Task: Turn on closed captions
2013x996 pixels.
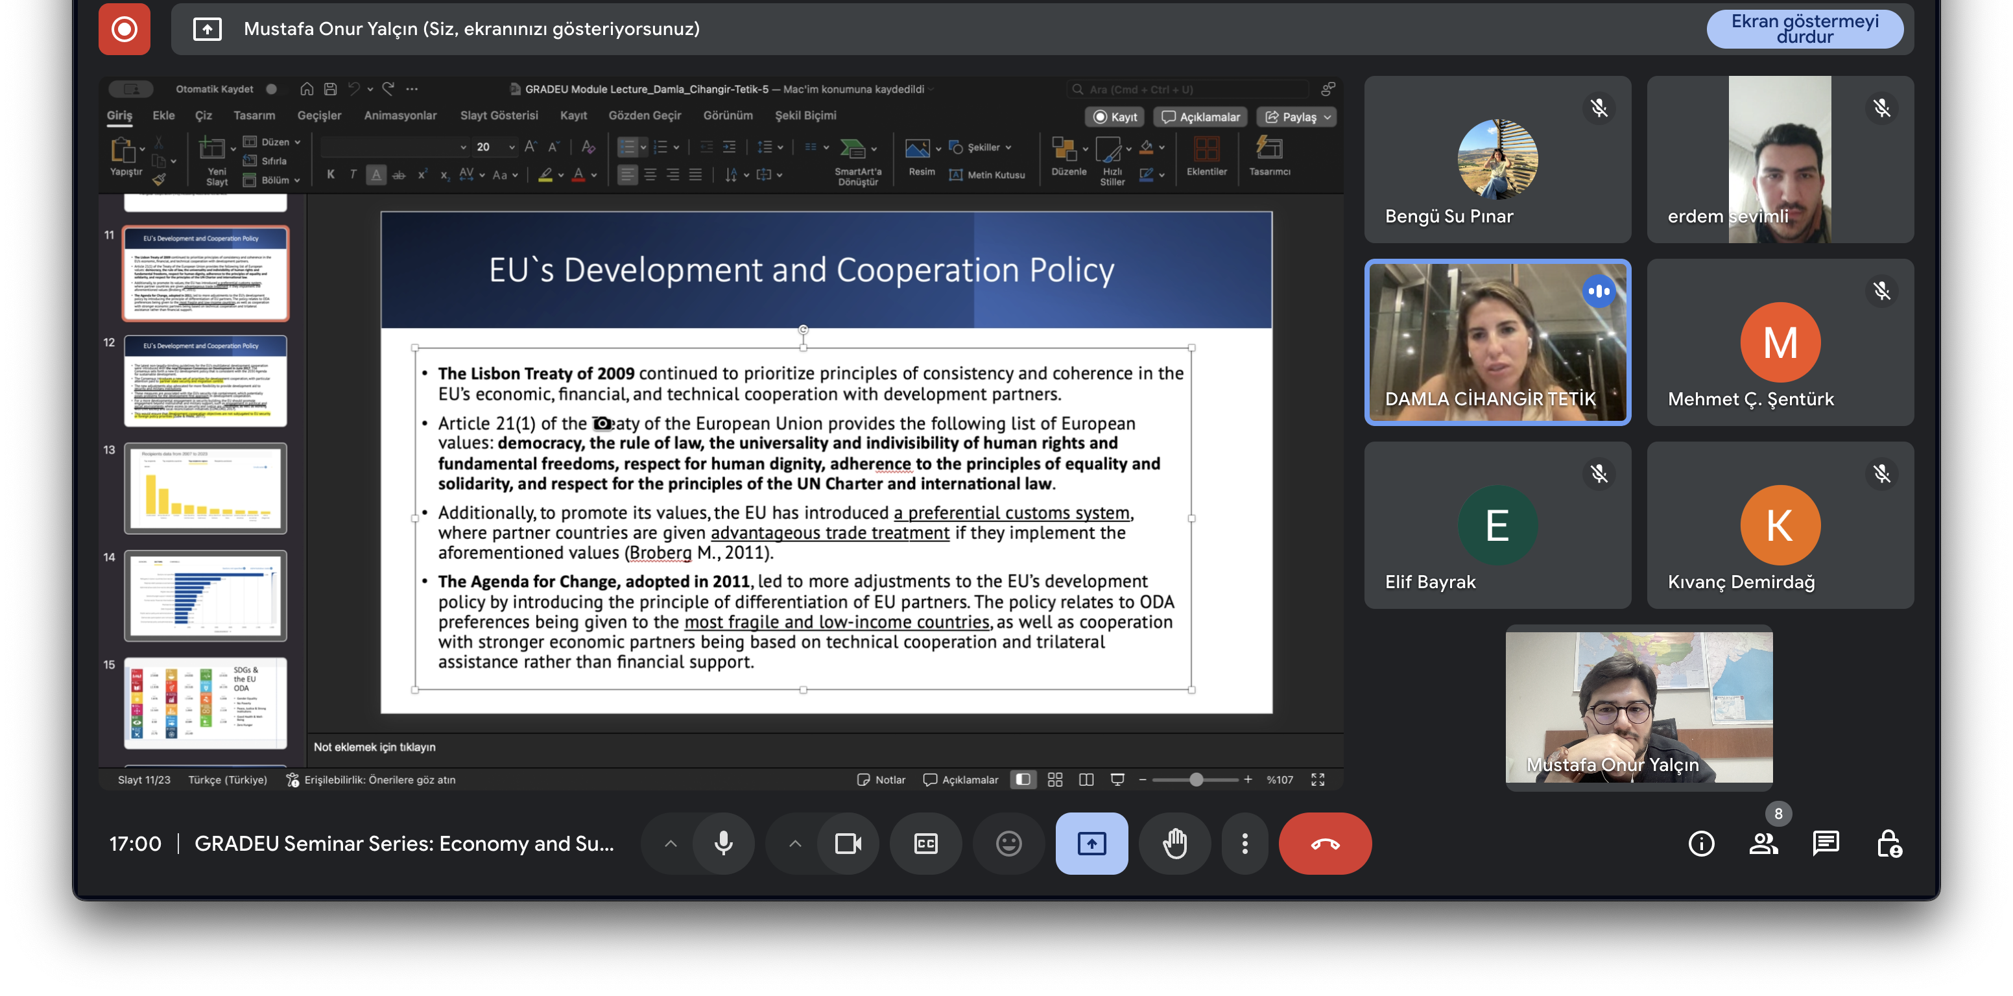Action: click(x=925, y=844)
